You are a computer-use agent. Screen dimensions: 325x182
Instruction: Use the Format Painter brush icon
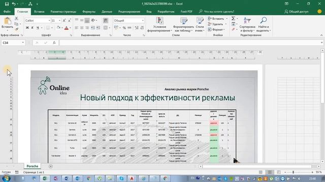[x=16, y=29]
